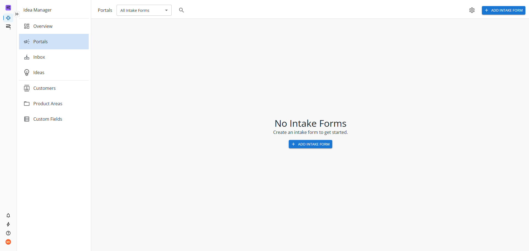
Task: Open Product Areas page
Action: point(54,104)
